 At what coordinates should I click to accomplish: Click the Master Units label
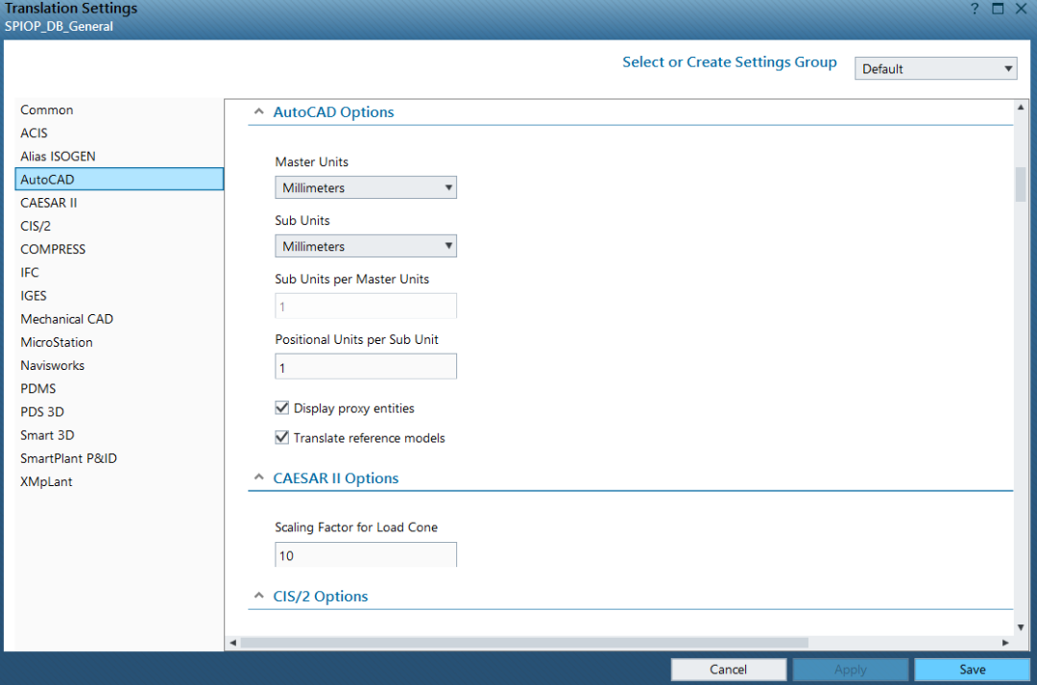click(311, 161)
